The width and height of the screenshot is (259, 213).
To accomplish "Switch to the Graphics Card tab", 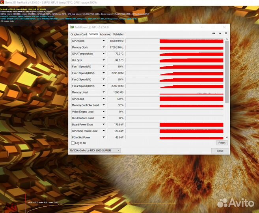I will tap(78, 34).
